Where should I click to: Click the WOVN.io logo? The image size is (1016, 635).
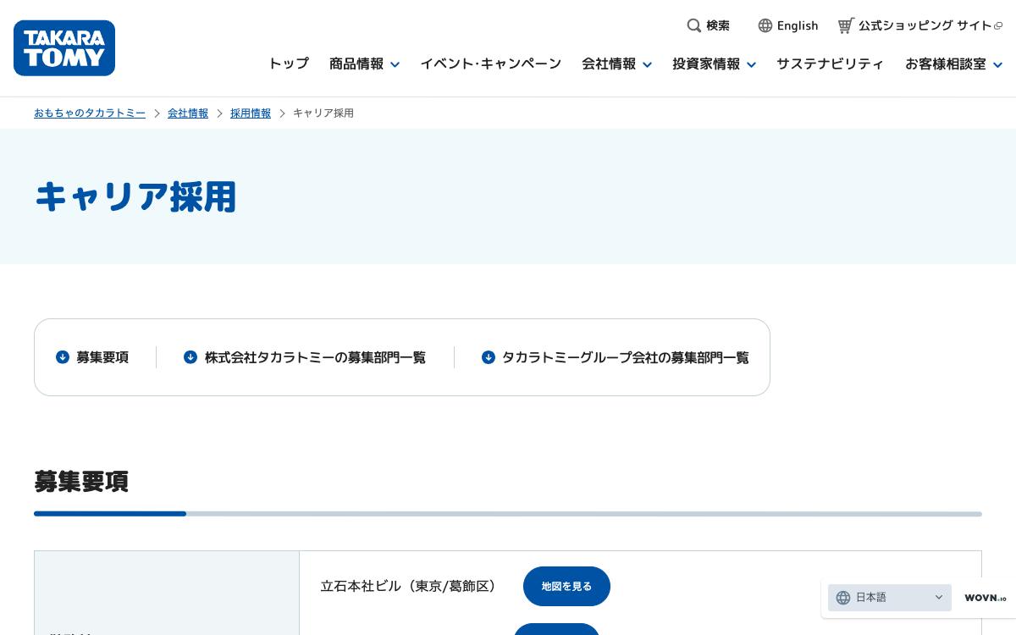pyautogui.click(x=986, y=598)
